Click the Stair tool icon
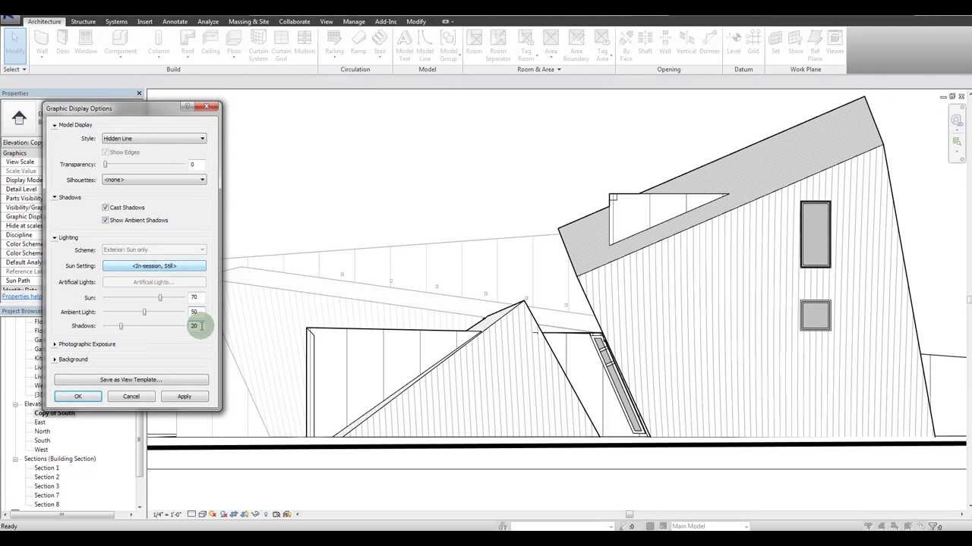 coord(380,42)
